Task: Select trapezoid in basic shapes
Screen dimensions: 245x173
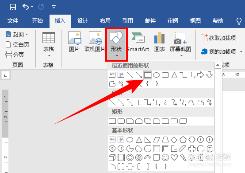Action: tap(165, 140)
